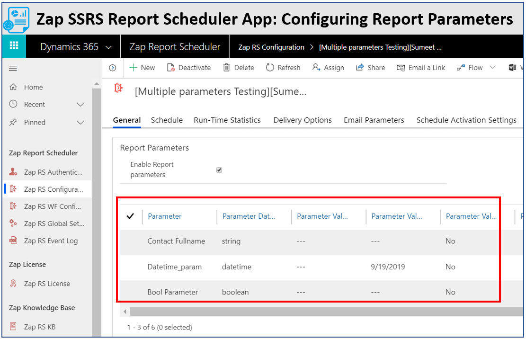Switch to the Delivery Options tab
Screen dimensions: 526x339
pos(303,120)
